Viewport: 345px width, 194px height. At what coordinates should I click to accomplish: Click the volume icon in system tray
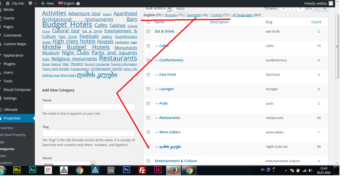coord(310,171)
